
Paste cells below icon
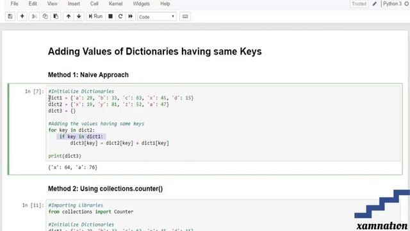[56, 17]
